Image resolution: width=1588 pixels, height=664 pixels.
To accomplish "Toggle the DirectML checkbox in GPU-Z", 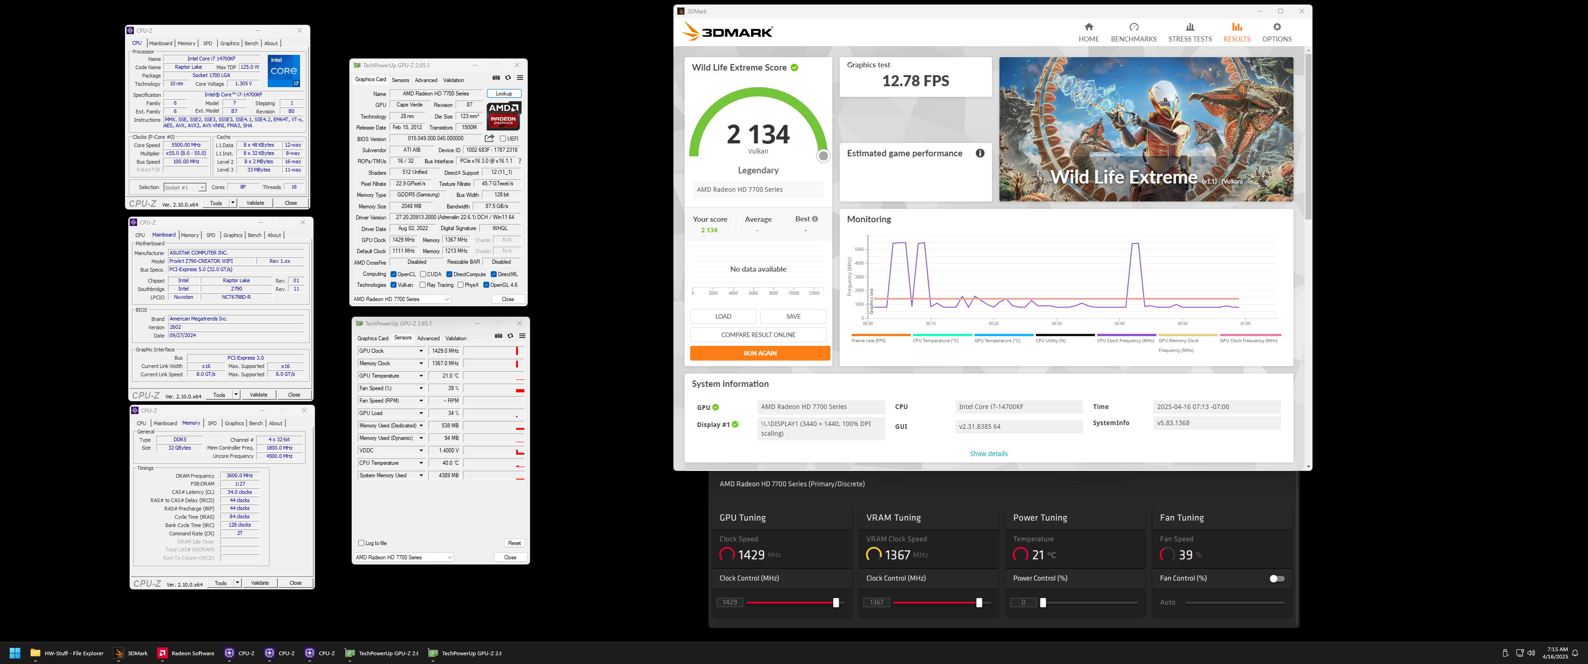I will pos(493,274).
